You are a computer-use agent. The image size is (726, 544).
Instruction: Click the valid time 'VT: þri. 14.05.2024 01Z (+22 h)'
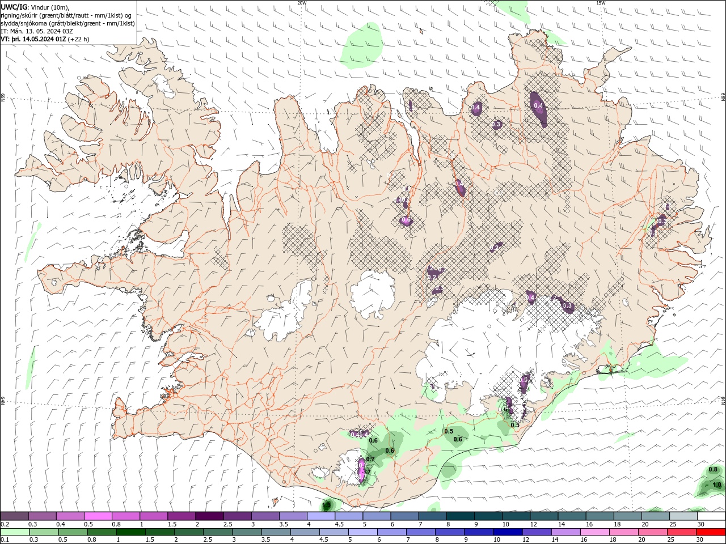tap(45, 39)
